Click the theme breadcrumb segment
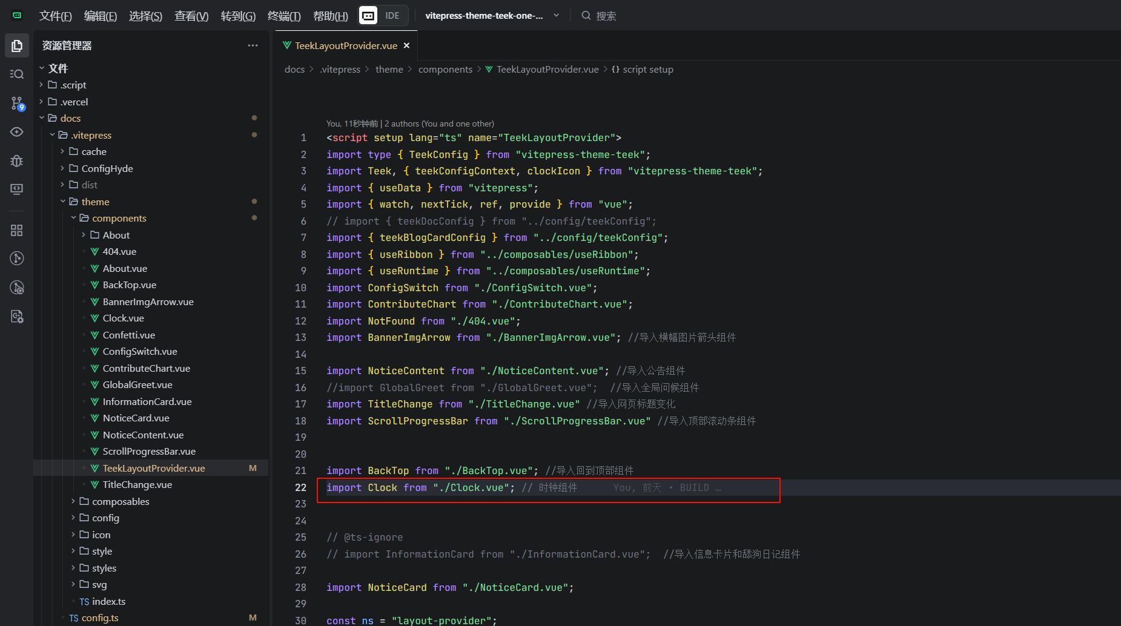1121x626 pixels. 389,70
